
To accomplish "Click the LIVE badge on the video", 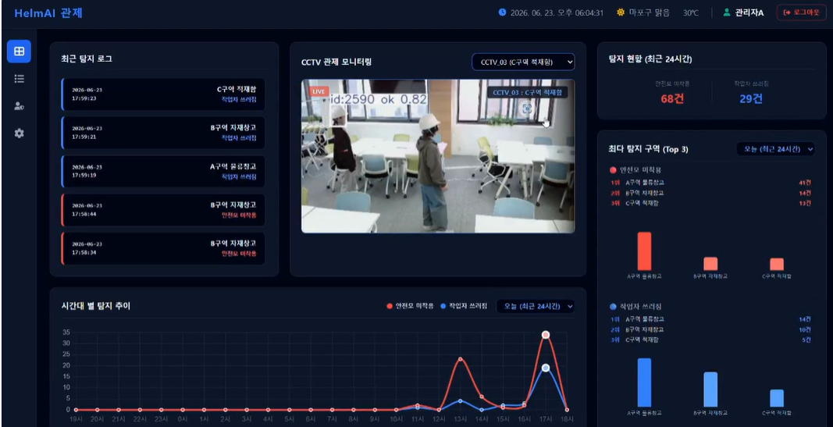I will pos(319,91).
